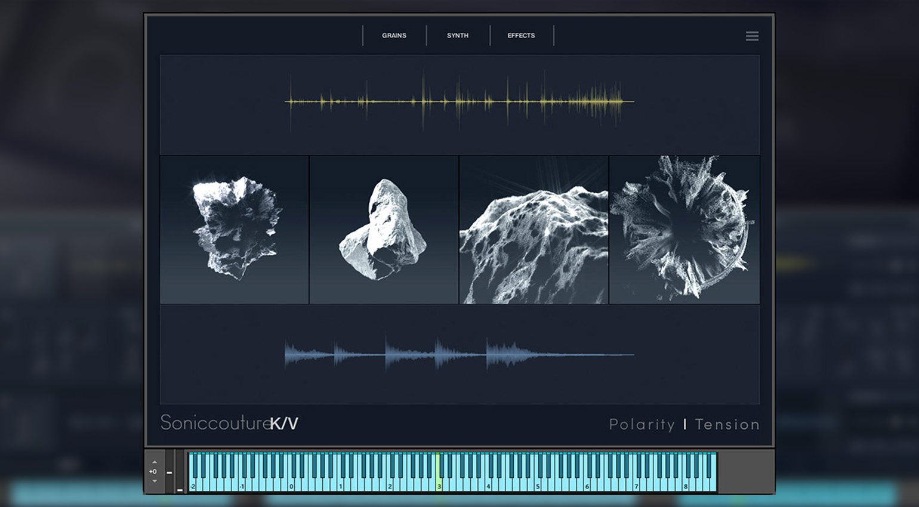Open the hamburger menu icon
The image size is (919, 507).
[x=752, y=36]
